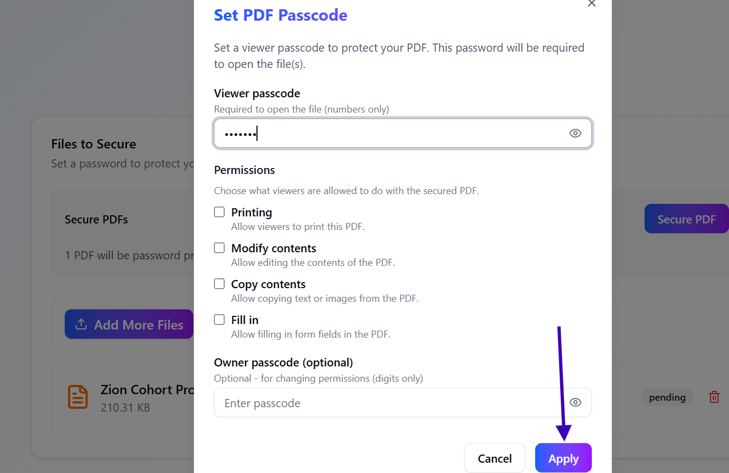
Task: Show the owner passcode using its eye icon
Action: (575, 402)
